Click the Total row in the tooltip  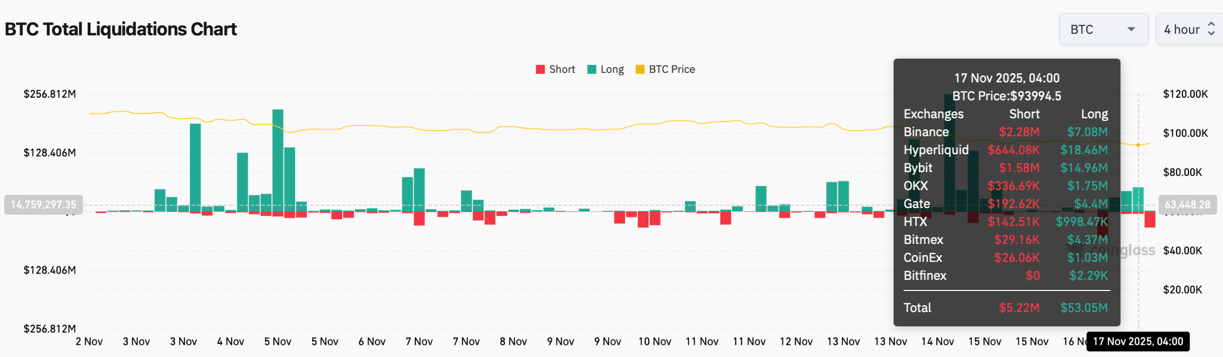[917, 307]
